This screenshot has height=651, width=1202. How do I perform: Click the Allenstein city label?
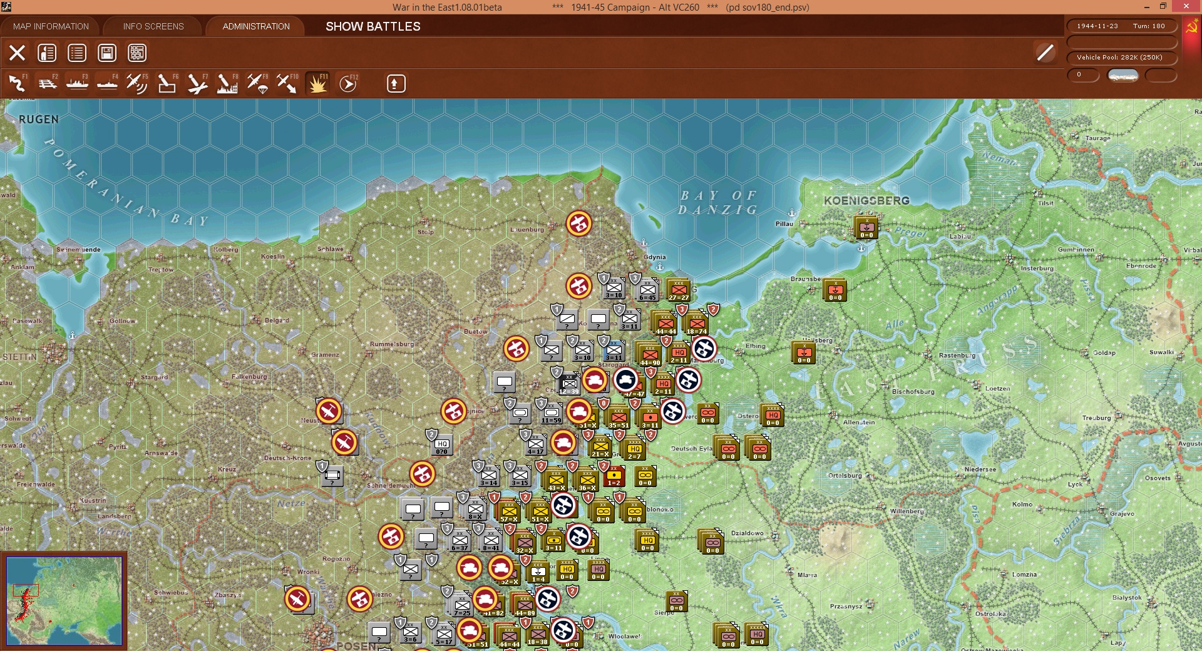[859, 423]
